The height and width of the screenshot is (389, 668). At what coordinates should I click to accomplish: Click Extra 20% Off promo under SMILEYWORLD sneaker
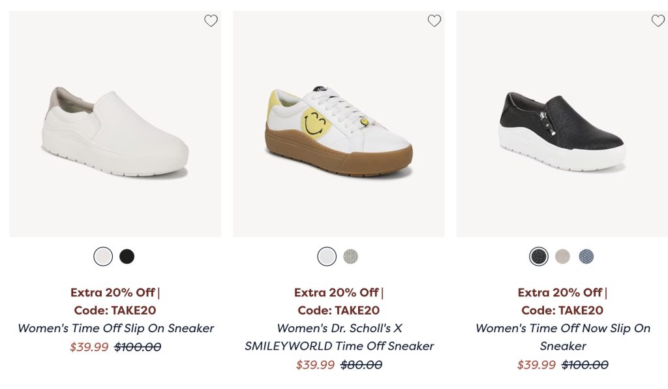click(337, 292)
